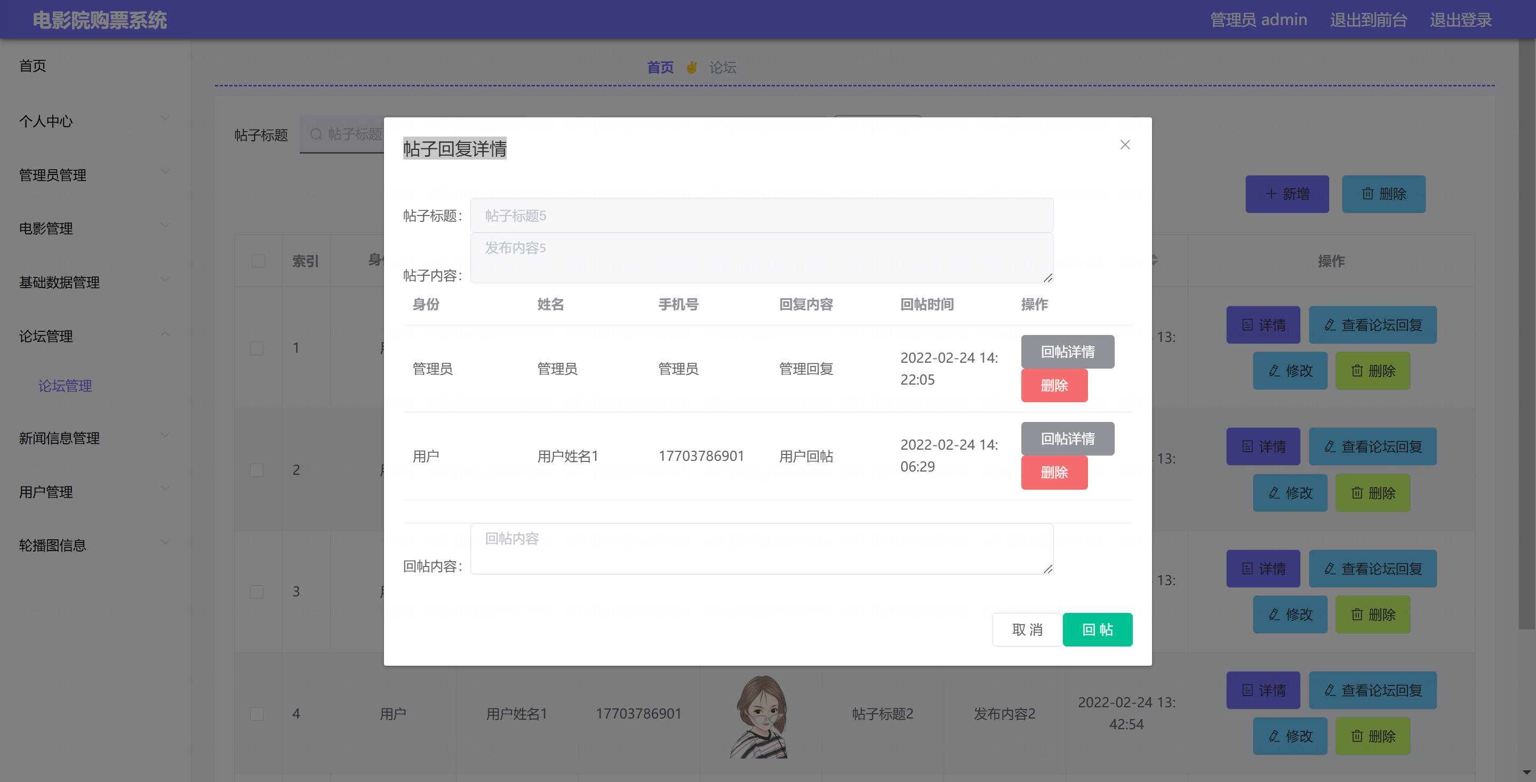The height and width of the screenshot is (782, 1536).
Task: Click the victory hand icon in breadcrumb
Action: click(692, 67)
